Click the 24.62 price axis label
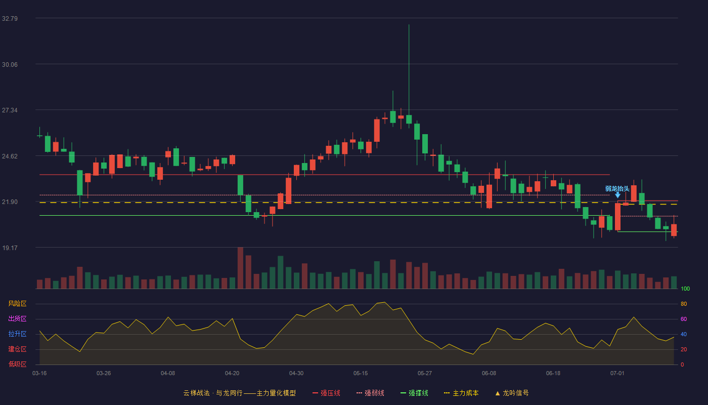Screen dimensions: 708x405 pyautogui.click(x=10, y=156)
